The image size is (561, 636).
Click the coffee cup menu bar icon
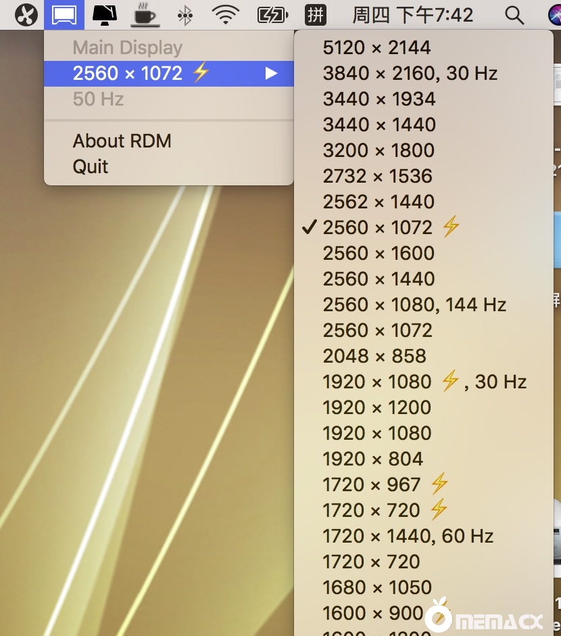tap(145, 14)
